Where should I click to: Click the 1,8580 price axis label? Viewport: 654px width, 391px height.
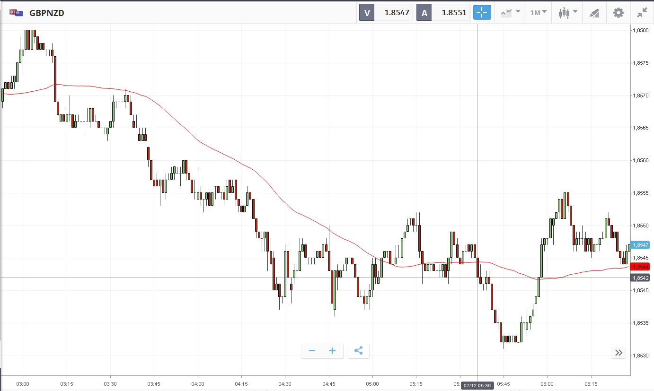click(640, 30)
